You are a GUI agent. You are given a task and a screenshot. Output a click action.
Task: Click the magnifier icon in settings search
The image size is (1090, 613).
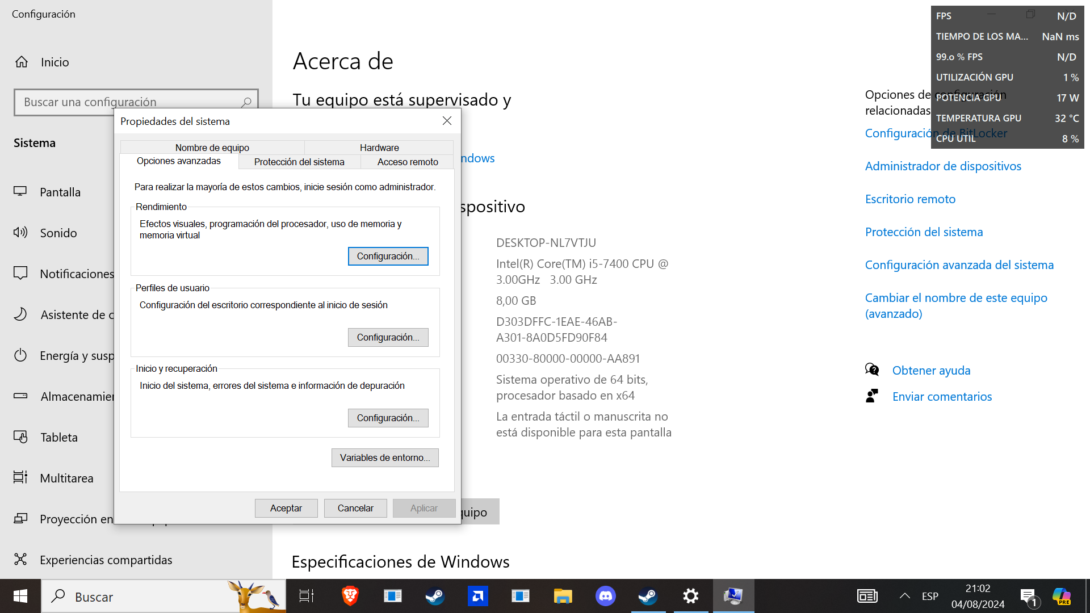pyautogui.click(x=246, y=102)
